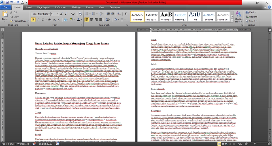Image resolution: width=272 pixels, height=146 pixels.
Task: Switch to the Review tab
Action: pyautogui.click(x=90, y=7)
